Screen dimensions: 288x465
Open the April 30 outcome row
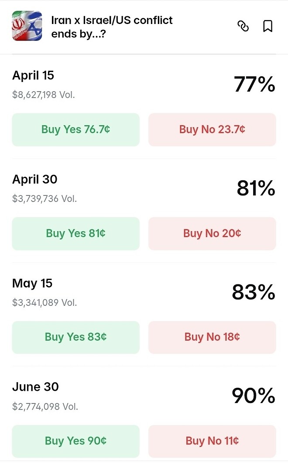tap(33, 179)
